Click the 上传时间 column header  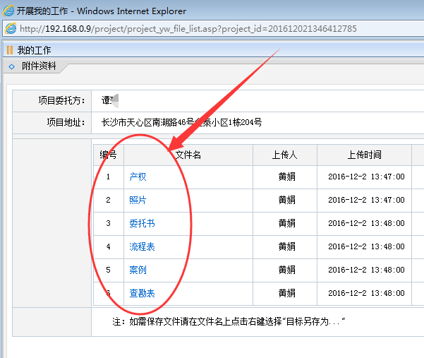[364, 155]
